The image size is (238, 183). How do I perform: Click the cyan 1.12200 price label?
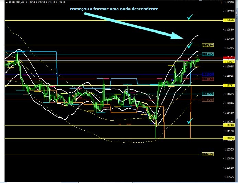208,54
